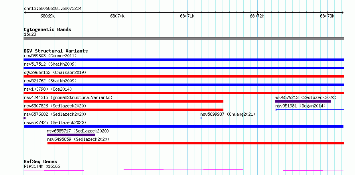This screenshot has width=355, height=175.
Task: Select the blue bar under nsv569803
Action: tap(183, 60)
